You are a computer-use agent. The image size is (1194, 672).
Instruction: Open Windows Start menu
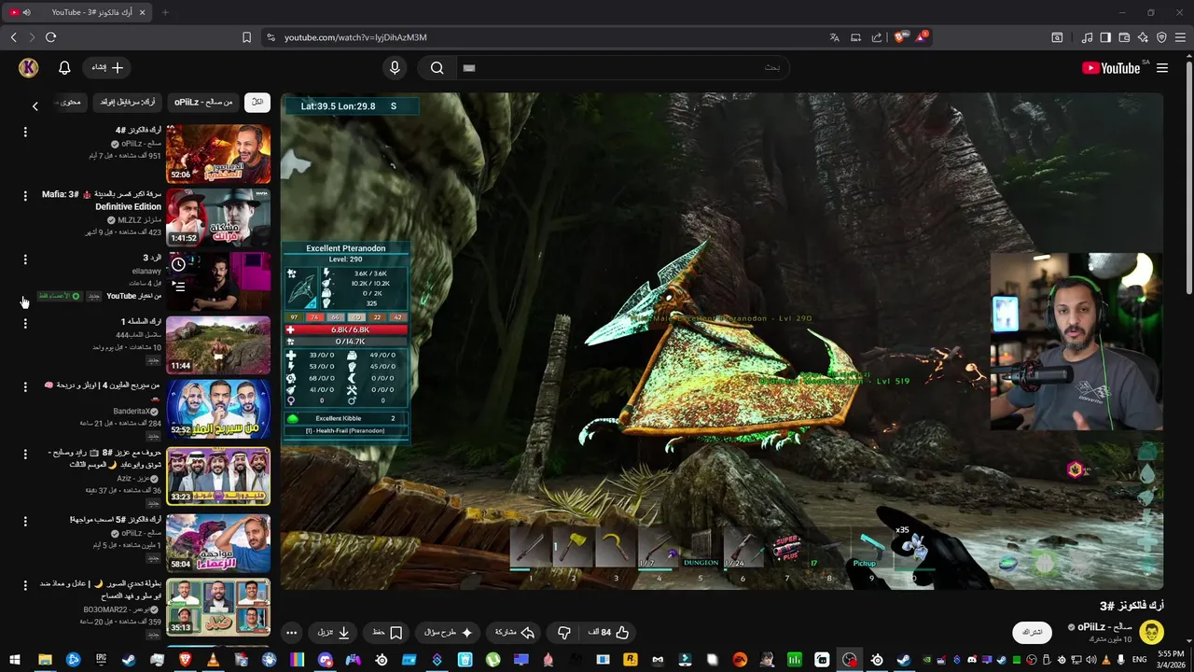coord(15,660)
